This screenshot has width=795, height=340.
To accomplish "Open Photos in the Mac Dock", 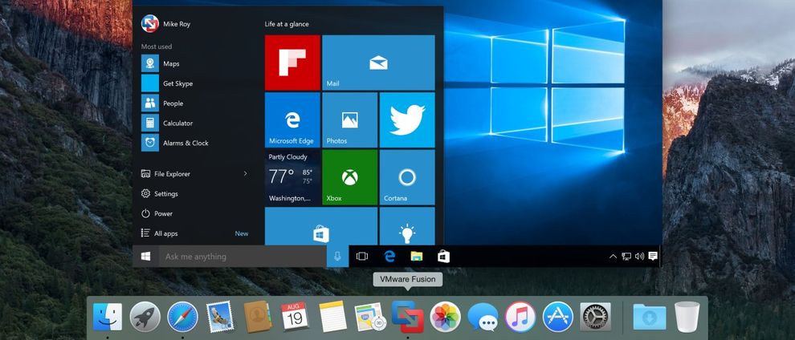I will (445, 317).
